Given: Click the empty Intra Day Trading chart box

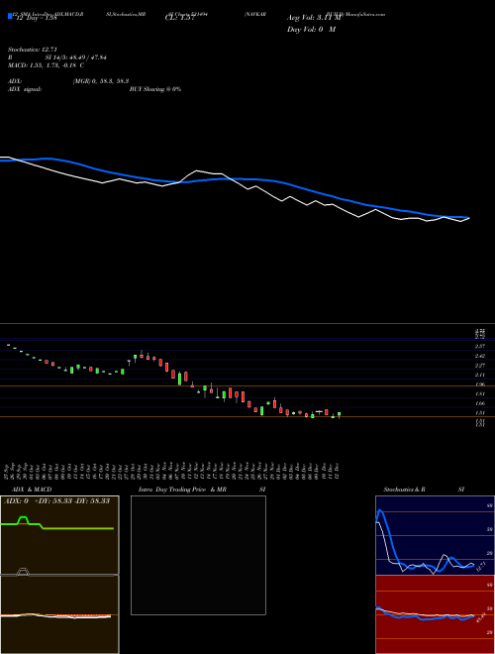Looking at the screenshot, I should (198, 555).
